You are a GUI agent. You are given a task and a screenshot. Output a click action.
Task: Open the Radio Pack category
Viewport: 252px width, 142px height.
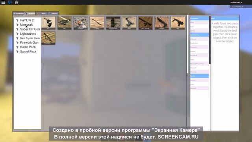[28, 47]
